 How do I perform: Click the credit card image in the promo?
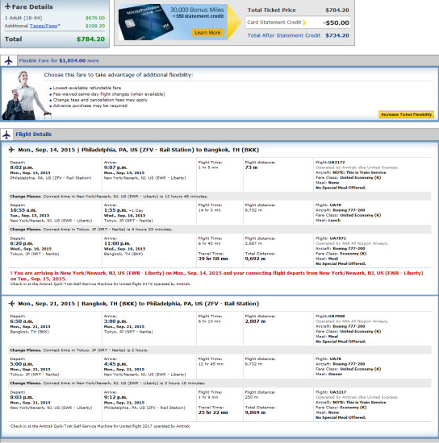coord(145,23)
